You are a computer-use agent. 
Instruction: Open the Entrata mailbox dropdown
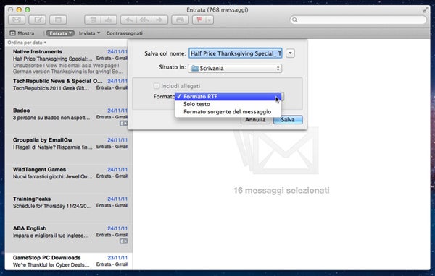pyautogui.click(x=60, y=33)
